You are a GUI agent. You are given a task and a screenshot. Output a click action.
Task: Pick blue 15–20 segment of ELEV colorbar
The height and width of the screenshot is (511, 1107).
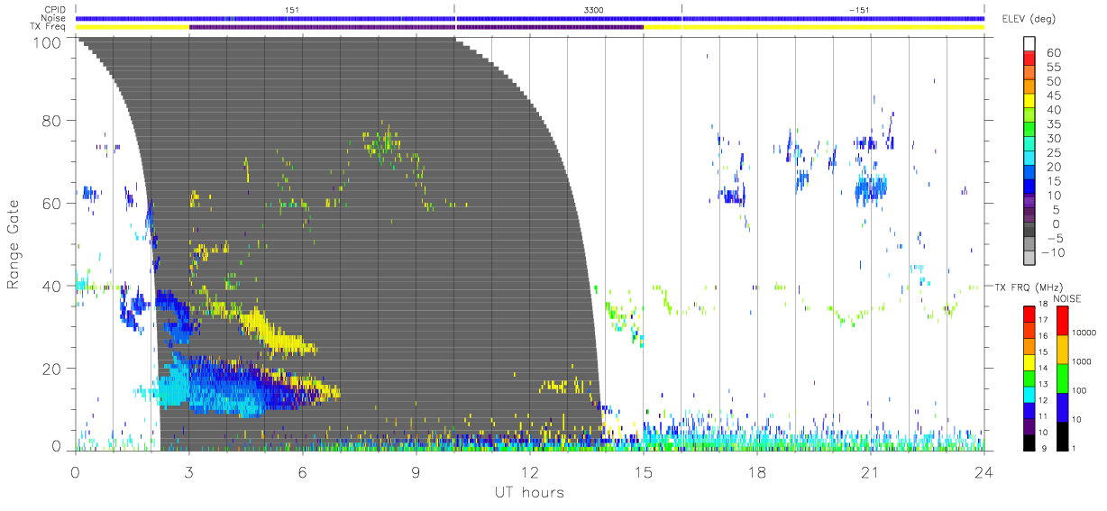[x=1030, y=174]
